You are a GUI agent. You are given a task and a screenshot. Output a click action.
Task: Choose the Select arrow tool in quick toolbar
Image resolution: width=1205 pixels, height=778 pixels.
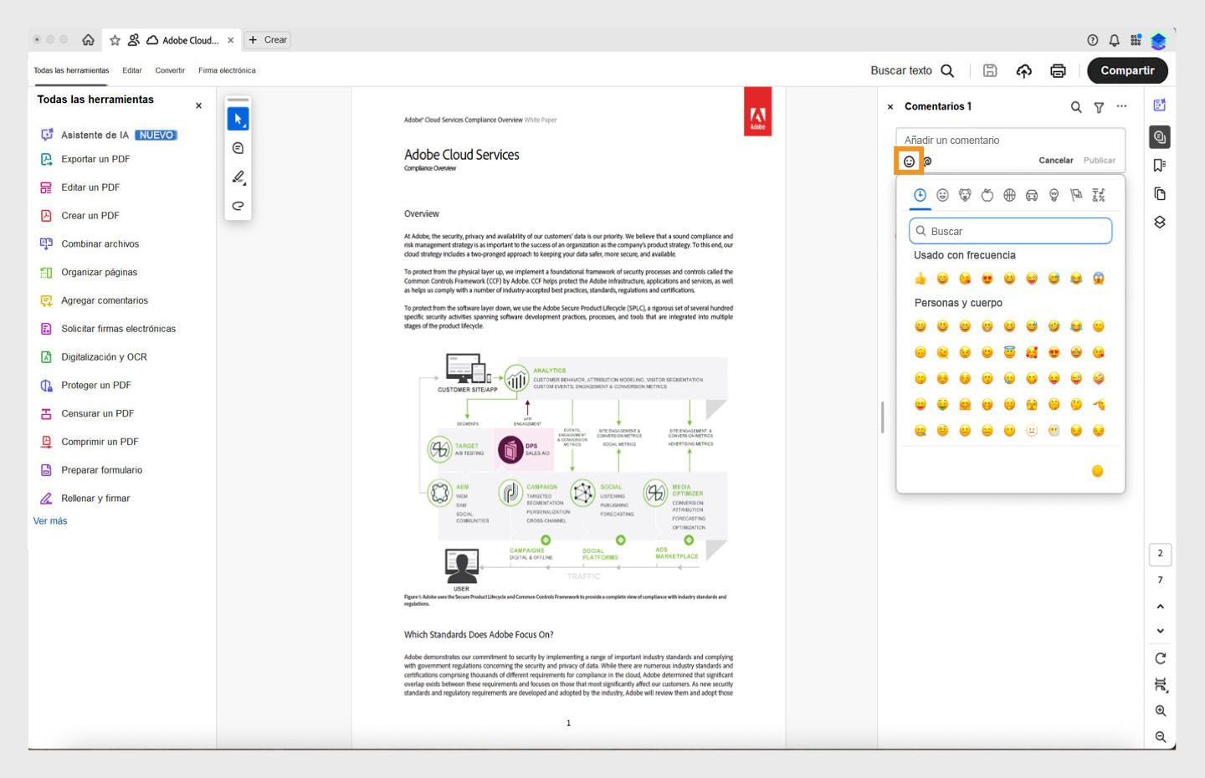(x=238, y=120)
